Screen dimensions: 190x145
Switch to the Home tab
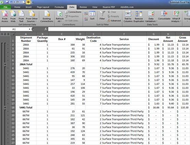[17, 7]
